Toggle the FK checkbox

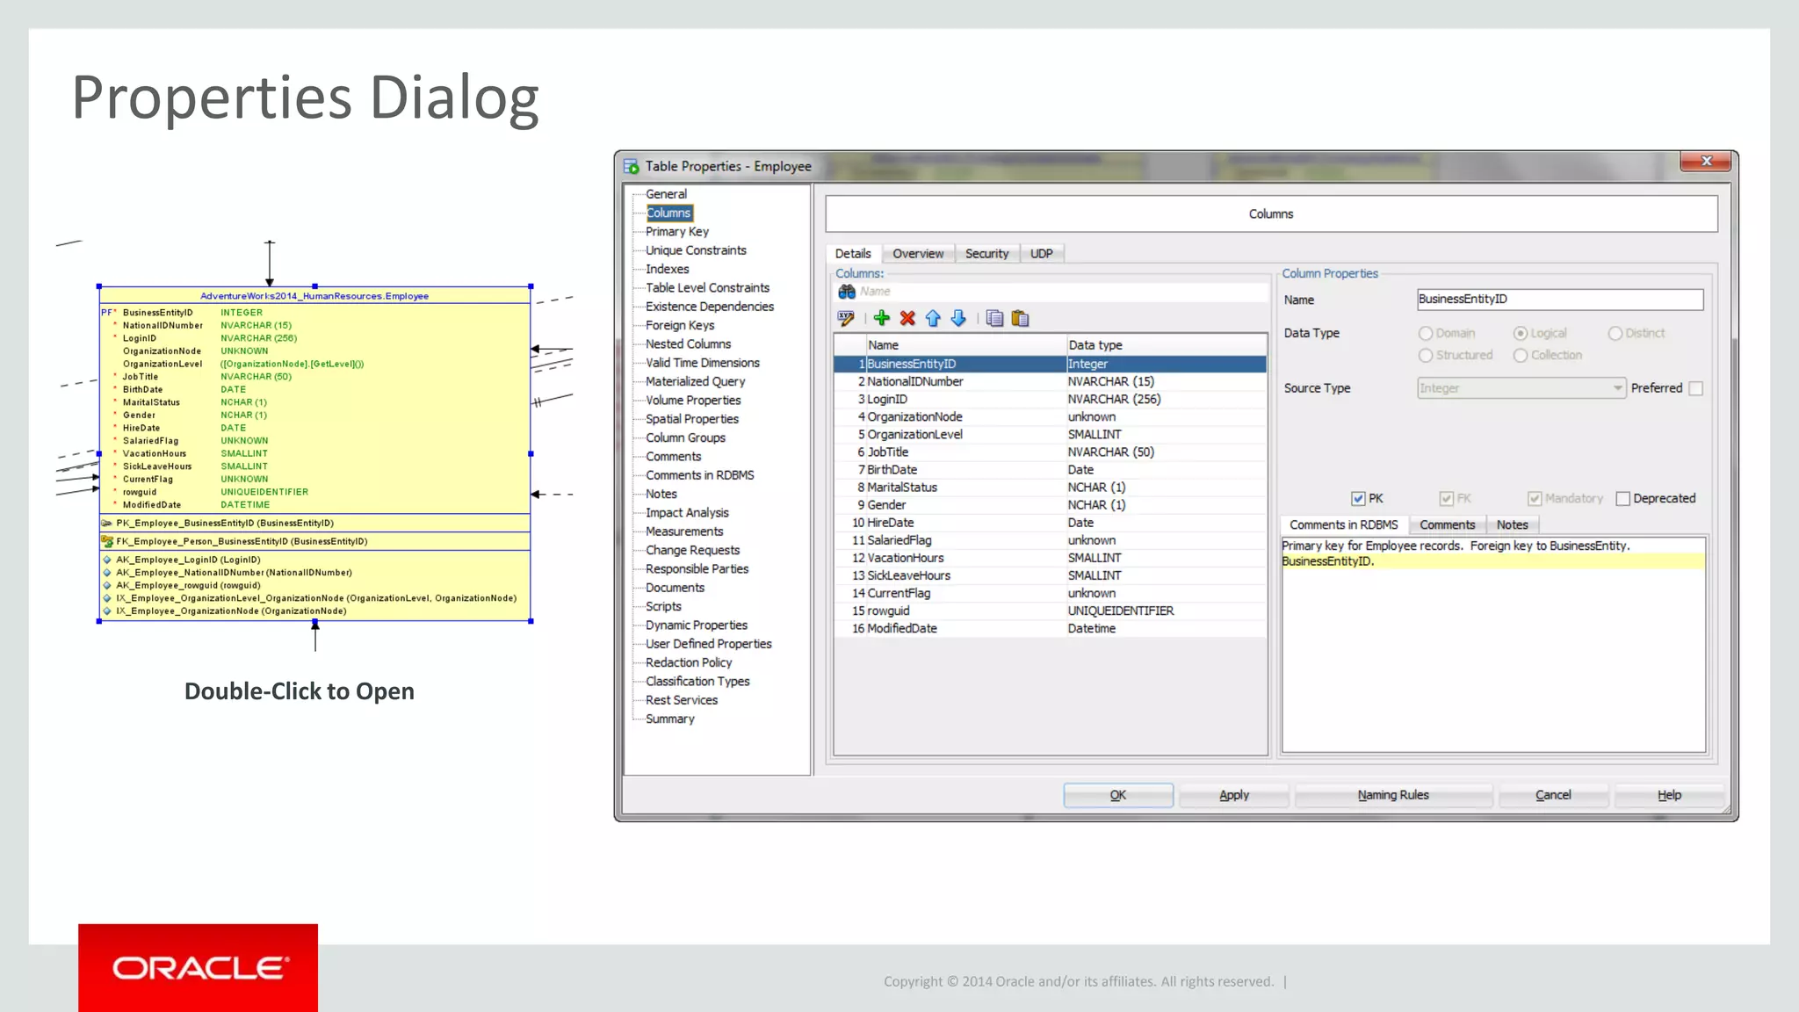[x=1446, y=499]
